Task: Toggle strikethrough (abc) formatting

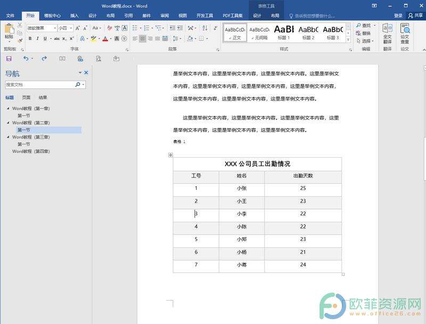Action: pyautogui.click(x=56, y=38)
